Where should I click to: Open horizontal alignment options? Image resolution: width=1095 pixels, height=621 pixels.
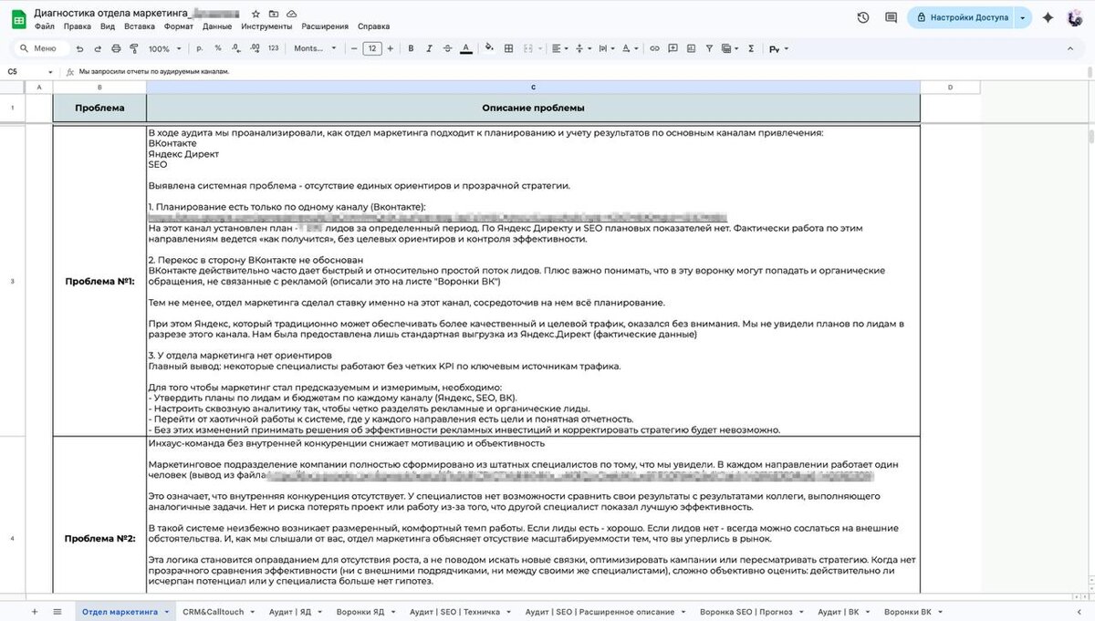pyautogui.click(x=561, y=48)
